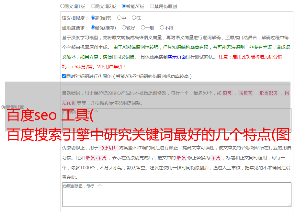This screenshot has width=295, height=213.
Task: Click the 股票配资 example keyword
Action: click(x=268, y=93)
